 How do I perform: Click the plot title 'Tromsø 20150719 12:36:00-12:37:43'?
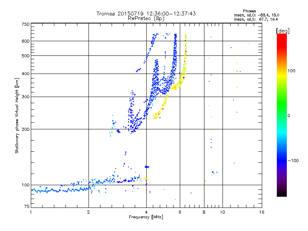146,13
